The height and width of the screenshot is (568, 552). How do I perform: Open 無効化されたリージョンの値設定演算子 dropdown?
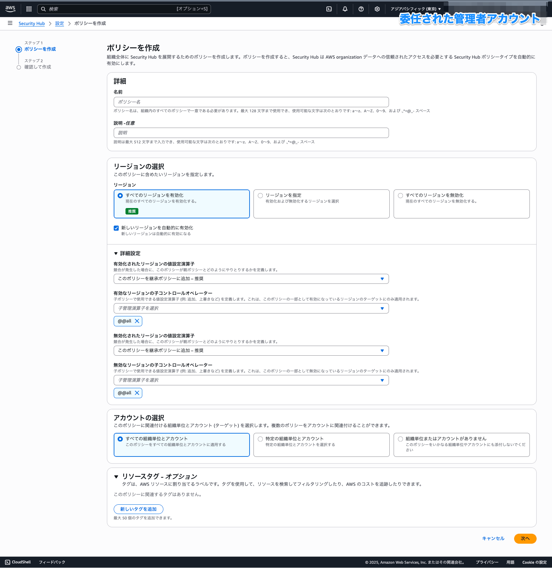tap(251, 351)
